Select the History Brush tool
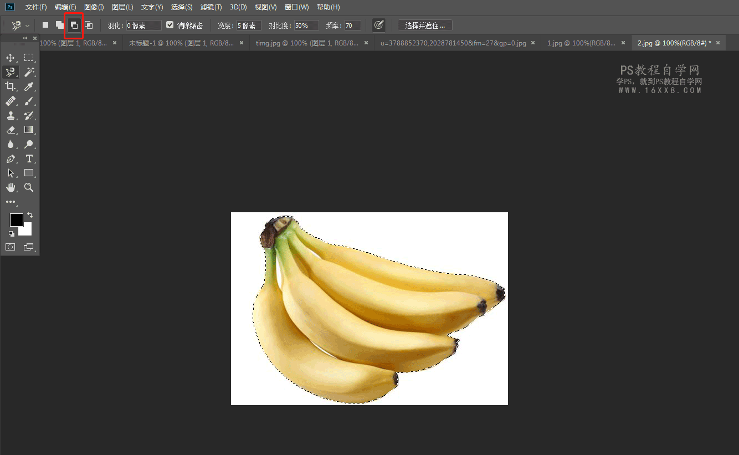739x455 pixels. [29, 115]
